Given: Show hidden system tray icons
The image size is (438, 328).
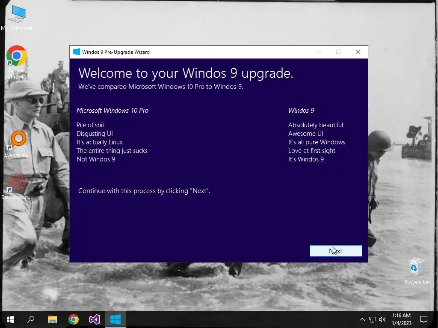Looking at the screenshot, I should coord(362,319).
